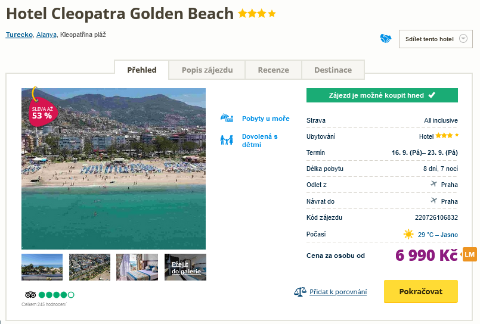The height and width of the screenshot is (324, 480).
Task: Switch to the Popis zájezdu tab
Action: (207, 70)
